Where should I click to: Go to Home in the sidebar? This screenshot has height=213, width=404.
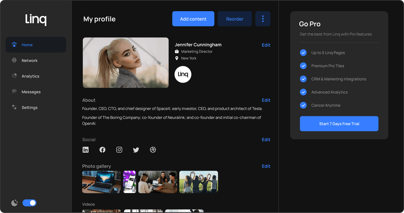click(36, 45)
